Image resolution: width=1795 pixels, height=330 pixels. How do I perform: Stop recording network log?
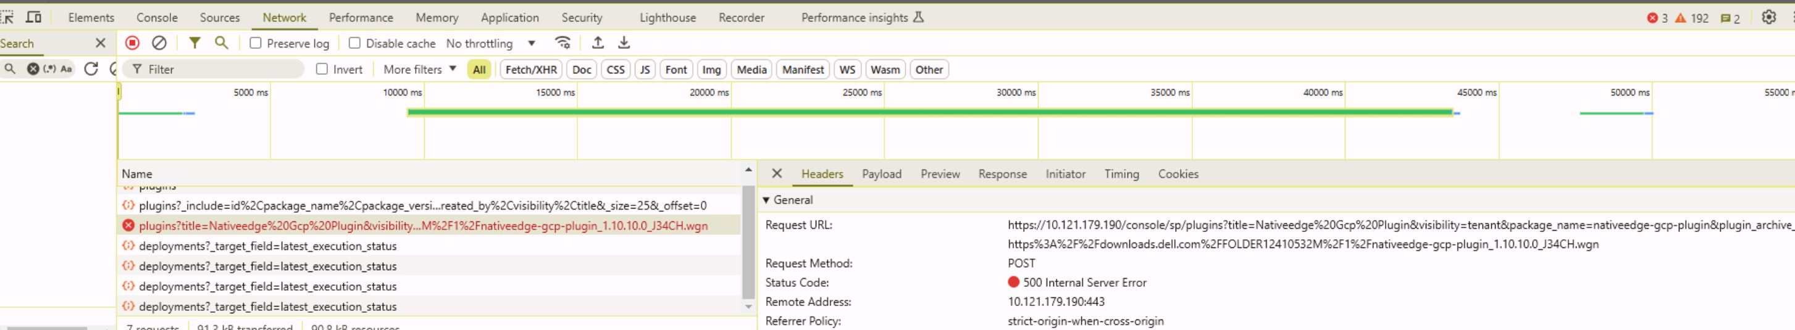pos(132,43)
